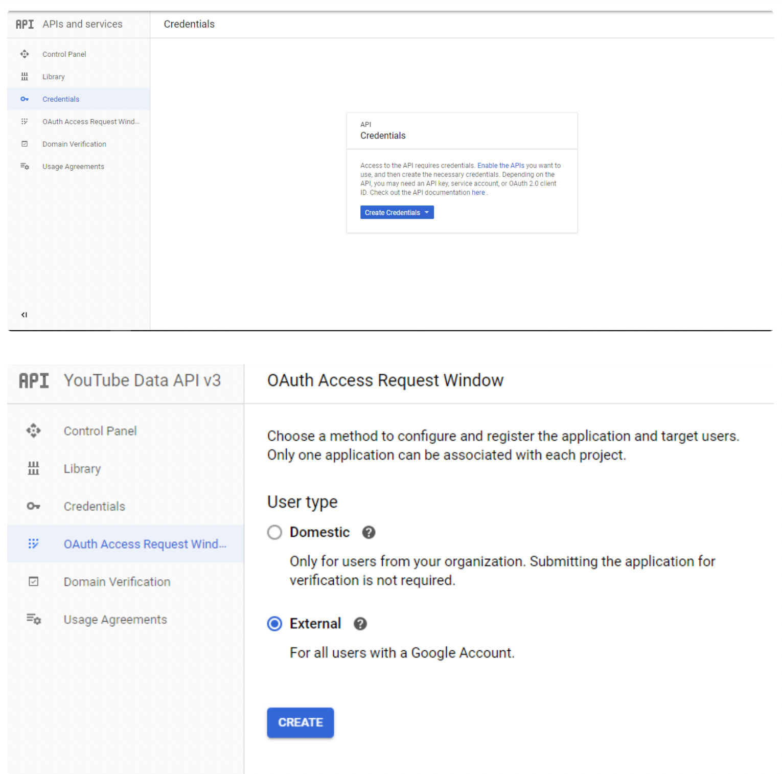Click the key icon beside Credentials in the upper sidebar

[25, 99]
